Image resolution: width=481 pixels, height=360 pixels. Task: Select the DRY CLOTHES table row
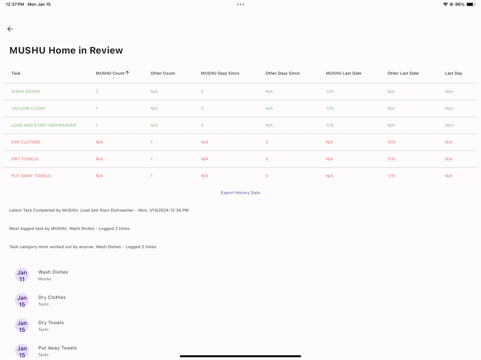click(x=240, y=142)
